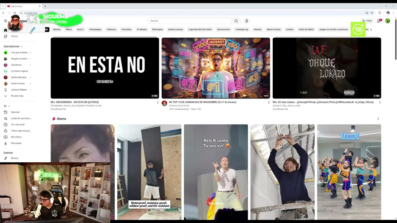Expand Mostrar más subscriptions list

point(17,96)
